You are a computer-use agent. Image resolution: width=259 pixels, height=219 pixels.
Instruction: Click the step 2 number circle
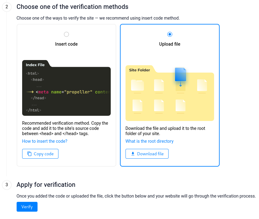tap(7, 7)
